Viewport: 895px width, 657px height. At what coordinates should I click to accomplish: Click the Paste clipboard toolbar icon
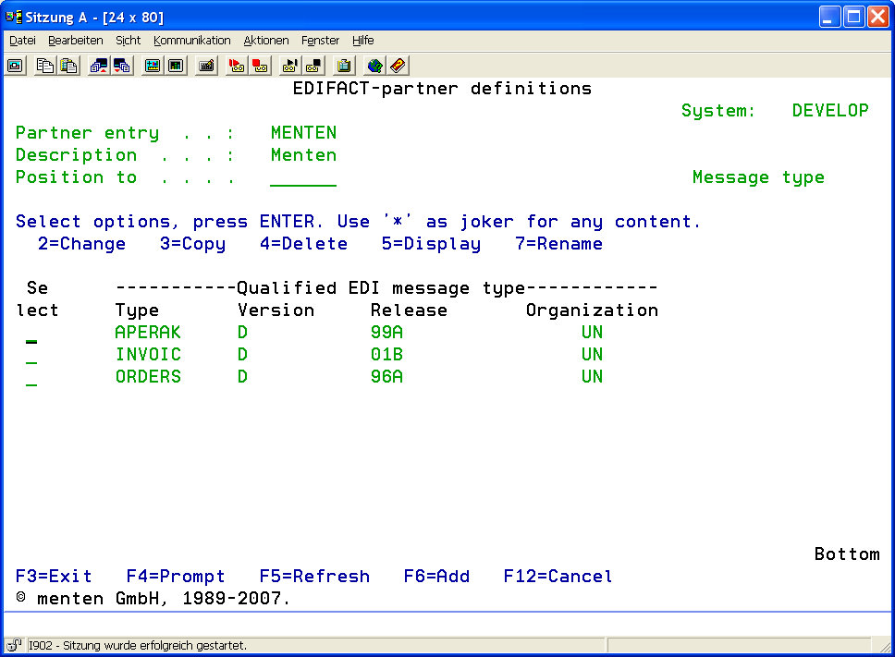68,66
